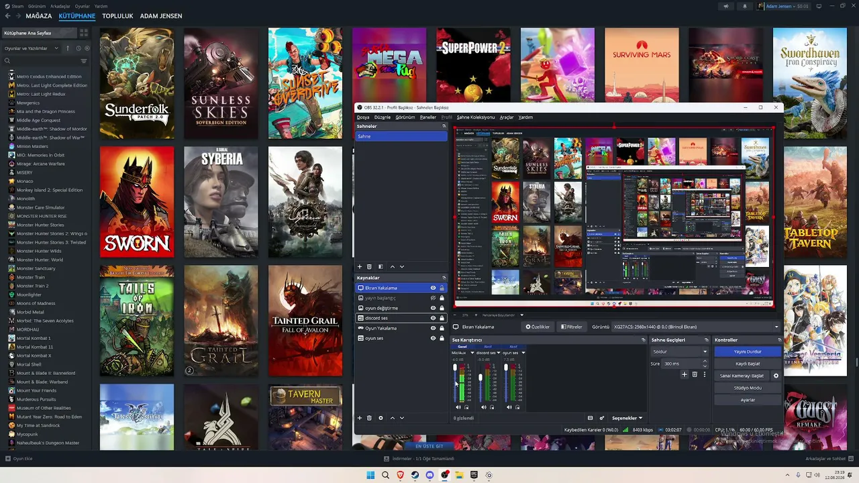Image resolution: width=859 pixels, height=483 pixels.
Task: Remove the selected source in Kaynaklar toolbar
Action: (369, 418)
